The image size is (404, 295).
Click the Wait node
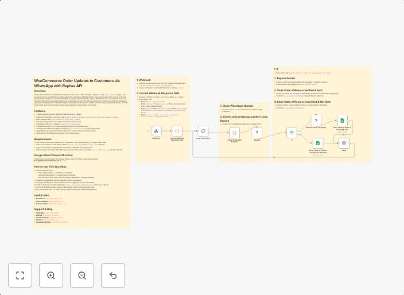pyautogui.click(x=344, y=143)
